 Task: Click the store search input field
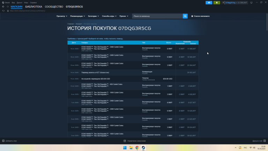click(157, 16)
